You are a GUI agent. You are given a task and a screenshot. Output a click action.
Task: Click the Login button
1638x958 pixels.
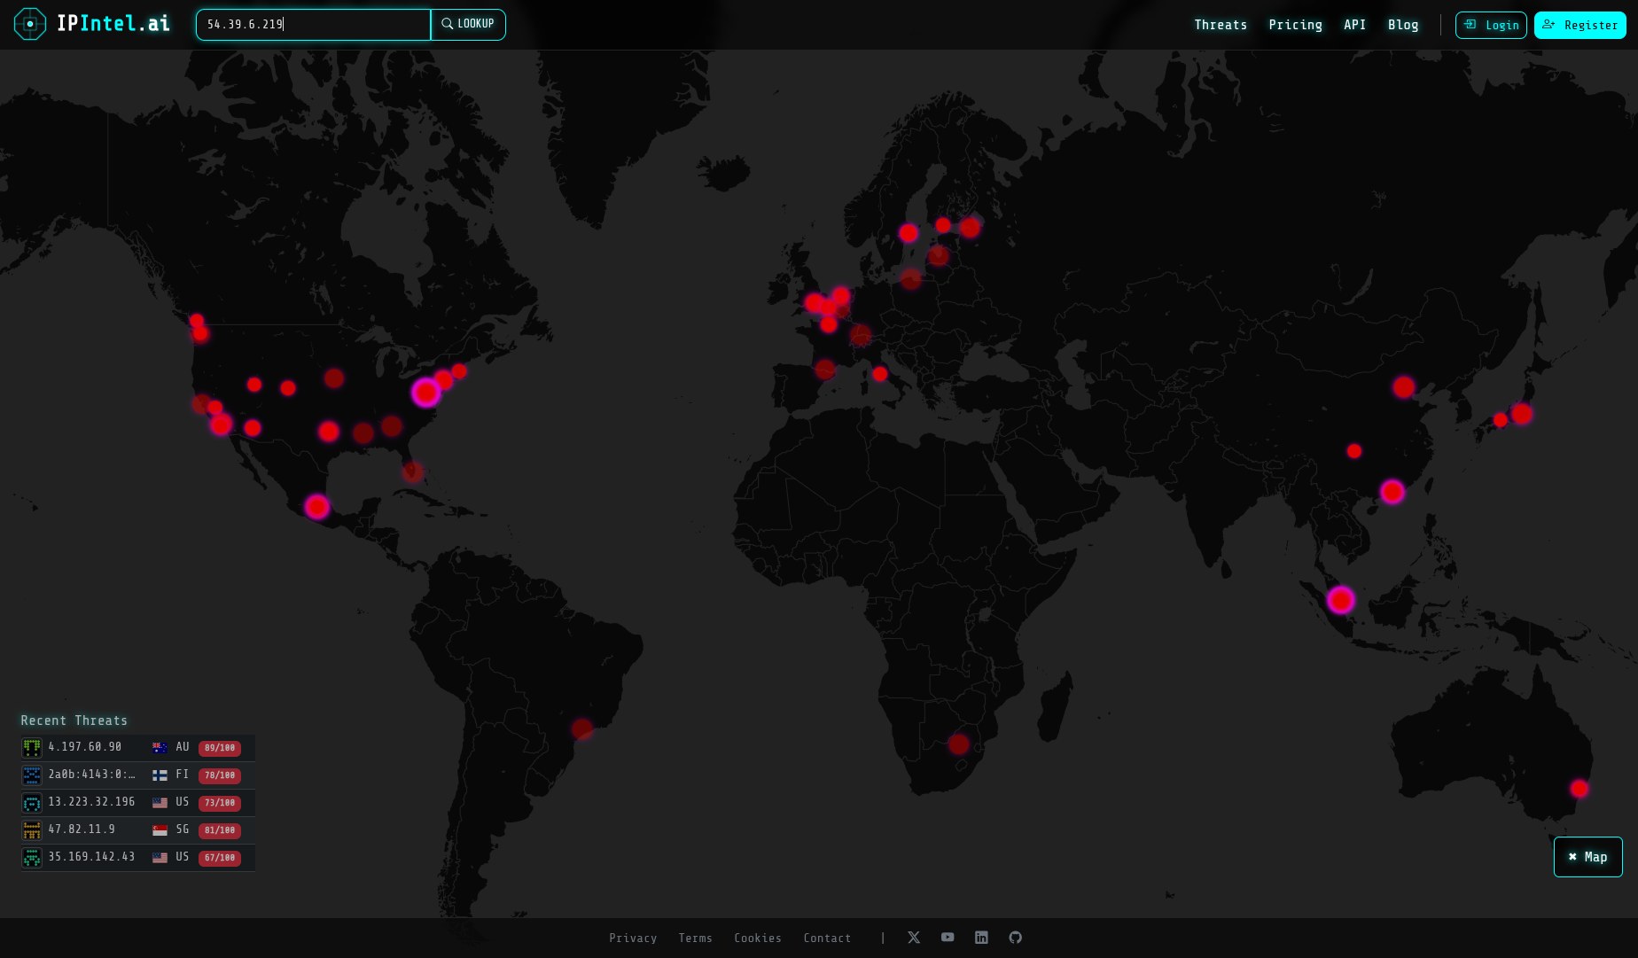pos(1491,25)
